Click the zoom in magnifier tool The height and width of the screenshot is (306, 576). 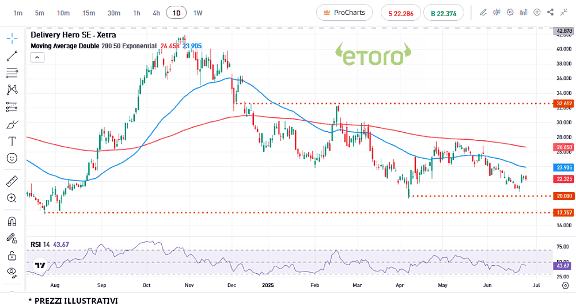[12, 198]
